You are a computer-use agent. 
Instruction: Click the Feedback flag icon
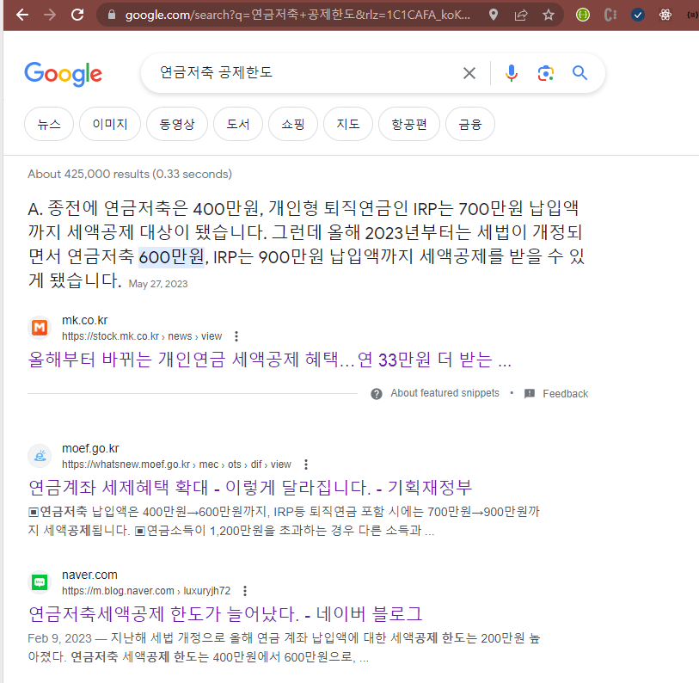point(530,393)
